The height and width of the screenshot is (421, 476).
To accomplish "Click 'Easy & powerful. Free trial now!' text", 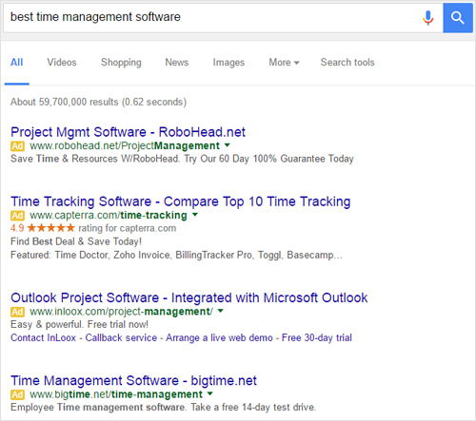I will 79,324.
